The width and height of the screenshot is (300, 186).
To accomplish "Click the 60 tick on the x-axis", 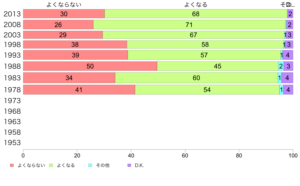I will pyautogui.click(x=185, y=155).
